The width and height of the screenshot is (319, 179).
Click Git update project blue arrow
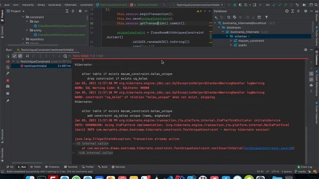click(274, 5)
